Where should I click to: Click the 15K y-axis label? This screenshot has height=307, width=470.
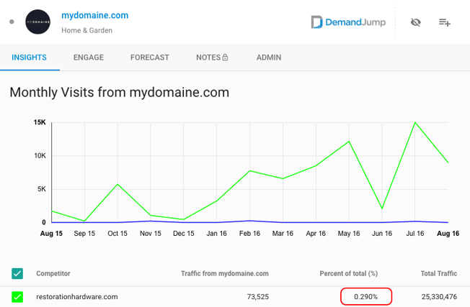pyautogui.click(x=40, y=122)
